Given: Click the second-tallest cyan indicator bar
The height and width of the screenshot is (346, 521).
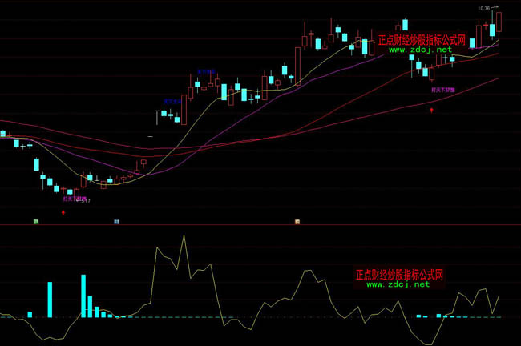Looking at the screenshot, I should pyautogui.click(x=50, y=300).
